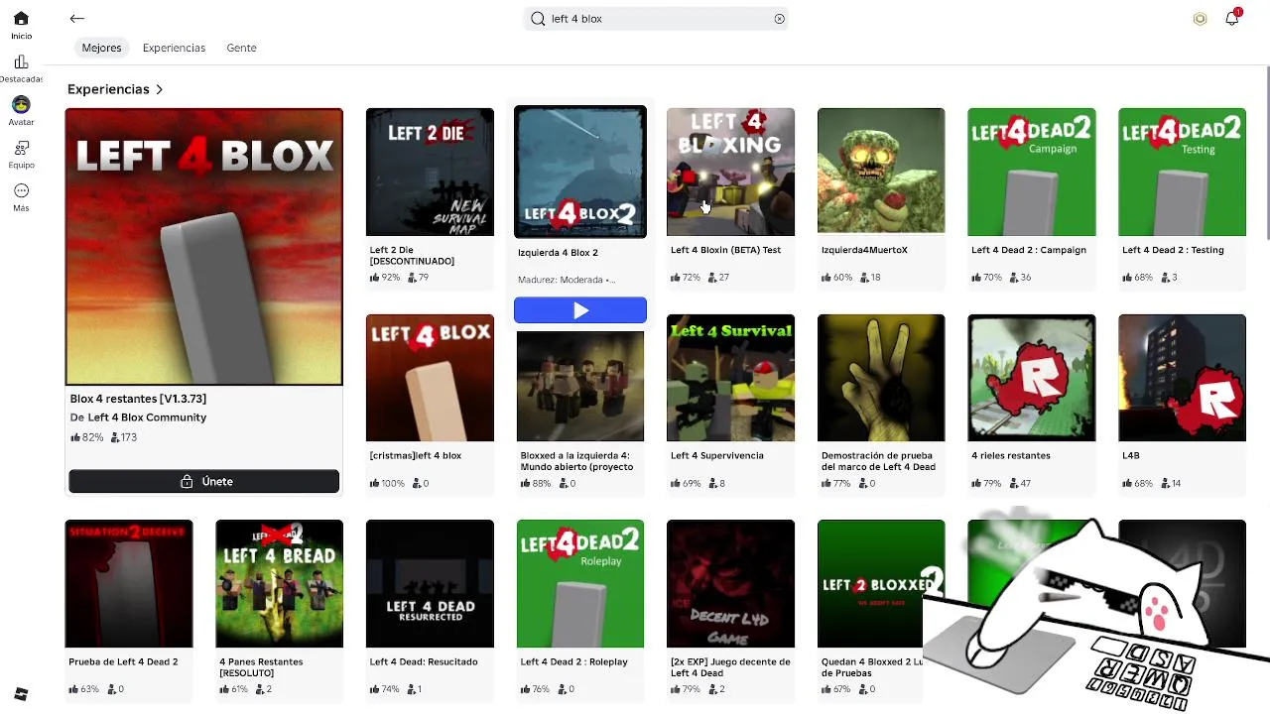1270x714 pixels.
Task: Open Más menu in sidebar
Action: pyautogui.click(x=21, y=197)
